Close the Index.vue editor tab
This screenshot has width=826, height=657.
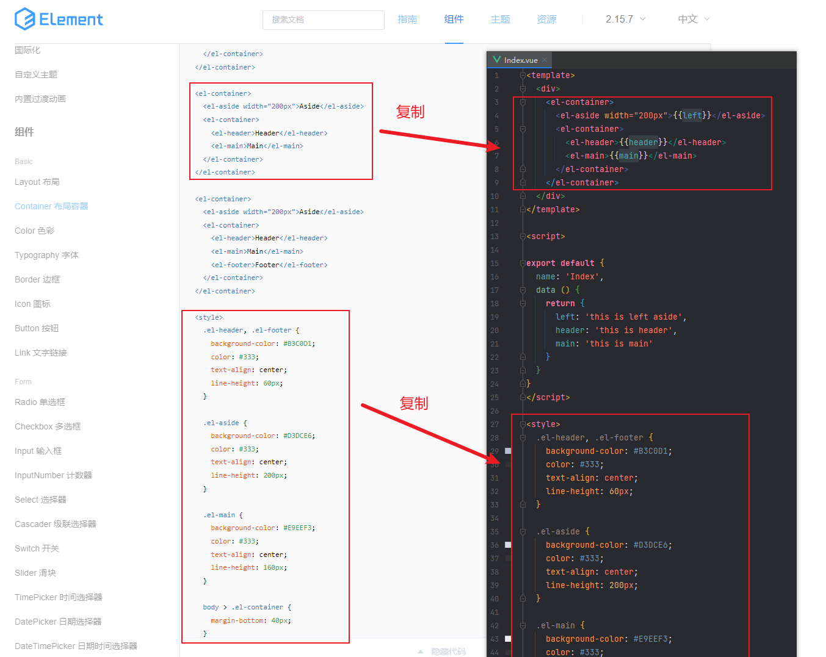544,60
